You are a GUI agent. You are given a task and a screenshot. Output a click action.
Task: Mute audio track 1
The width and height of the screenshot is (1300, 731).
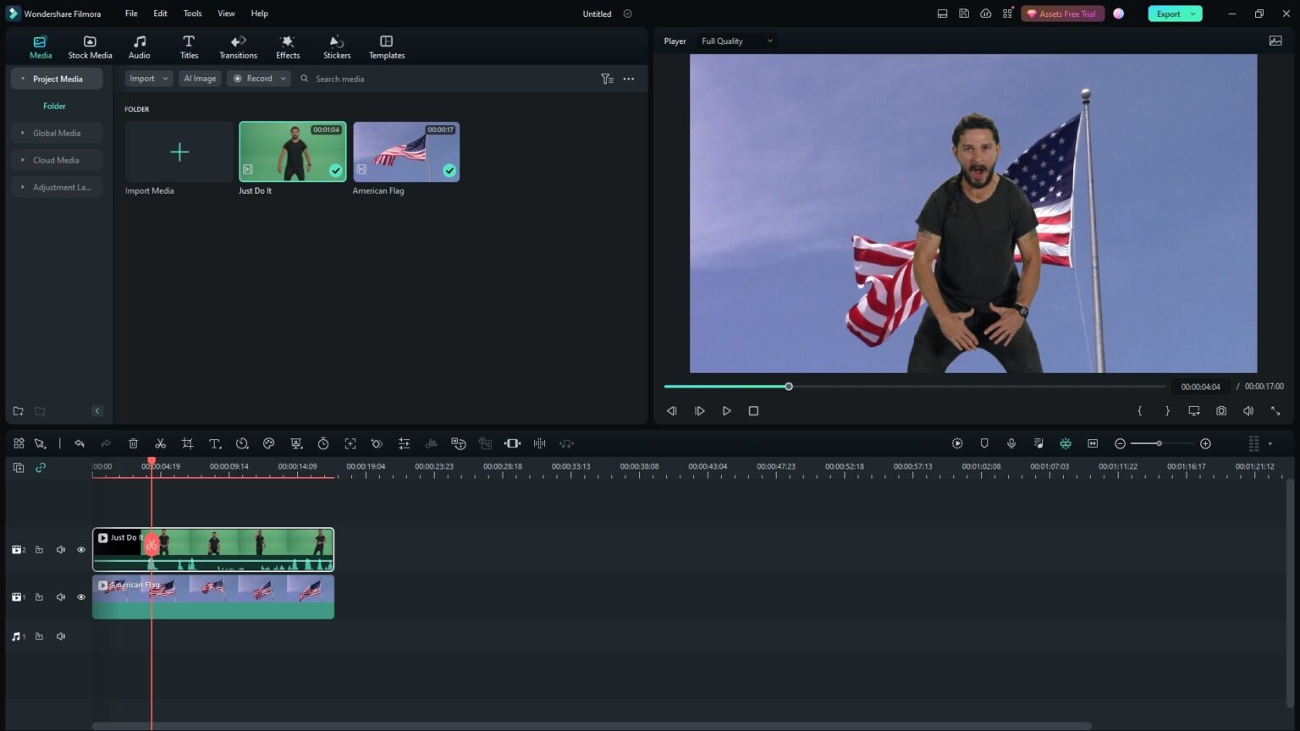tap(61, 636)
